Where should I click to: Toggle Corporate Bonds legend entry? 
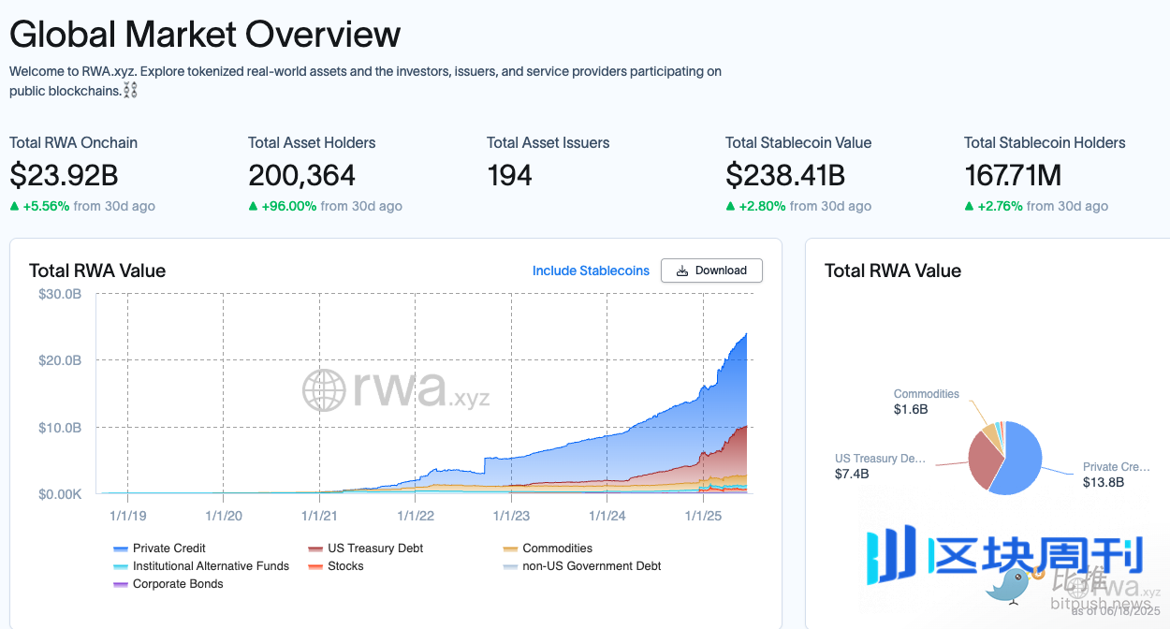(x=178, y=584)
